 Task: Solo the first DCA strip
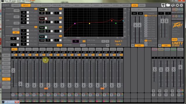[153, 95]
